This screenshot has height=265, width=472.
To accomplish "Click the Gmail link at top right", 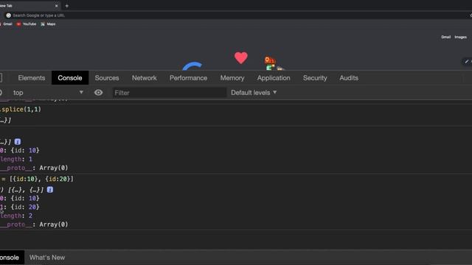I will click(445, 37).
